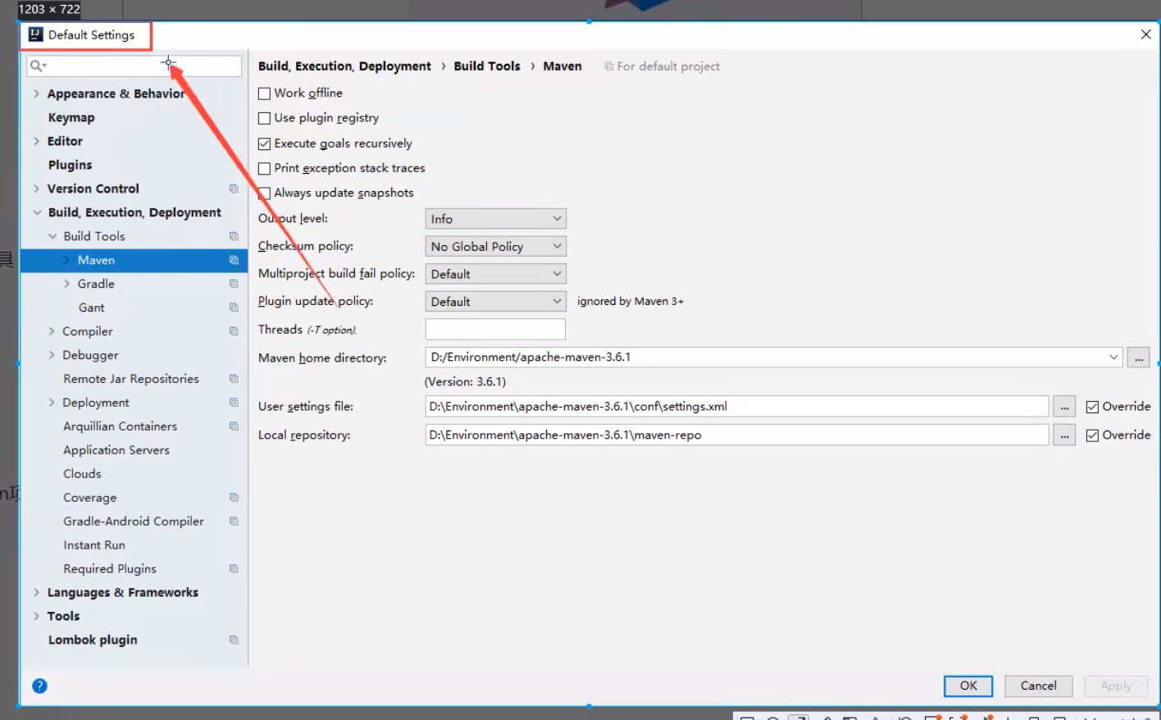Click the copy icon beside Lombok plugin

click(234, 640)
